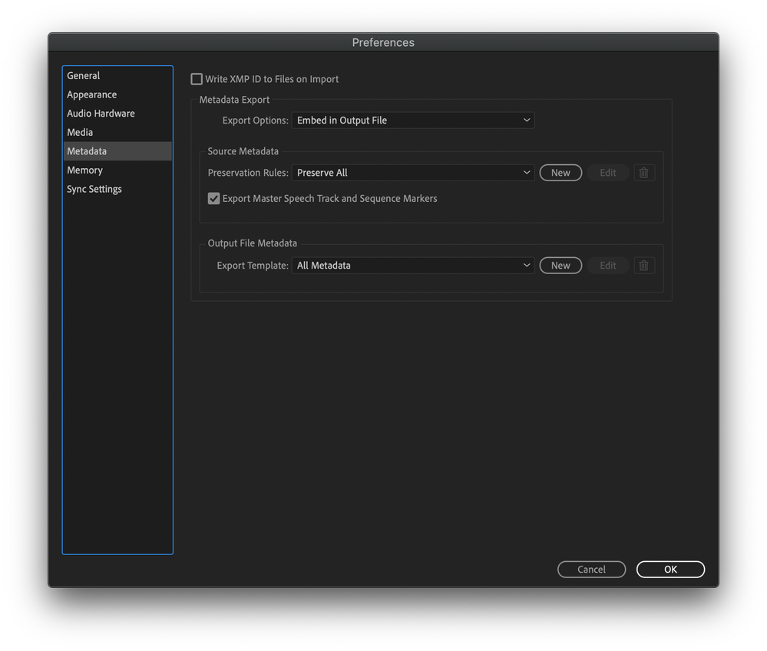The height and width of the screenshot is (651, 767).
Task: Open the Media preferences category
Action: [117, 132]
